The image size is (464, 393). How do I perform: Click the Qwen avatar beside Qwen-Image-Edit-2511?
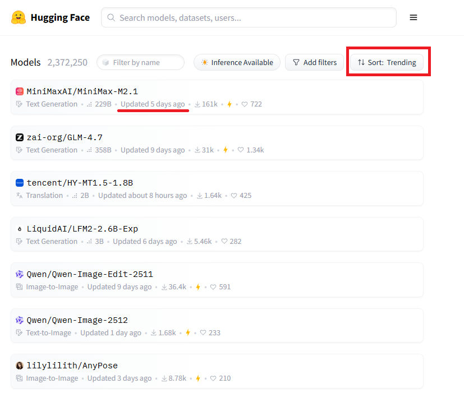click(20, 274)
